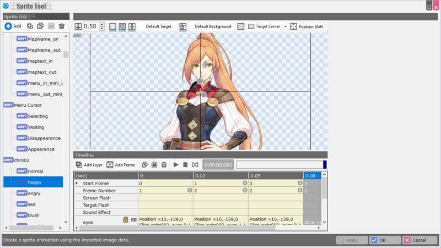Click the Screen Flash row label
Screen dimensions: 441x248
coord(96,198)
